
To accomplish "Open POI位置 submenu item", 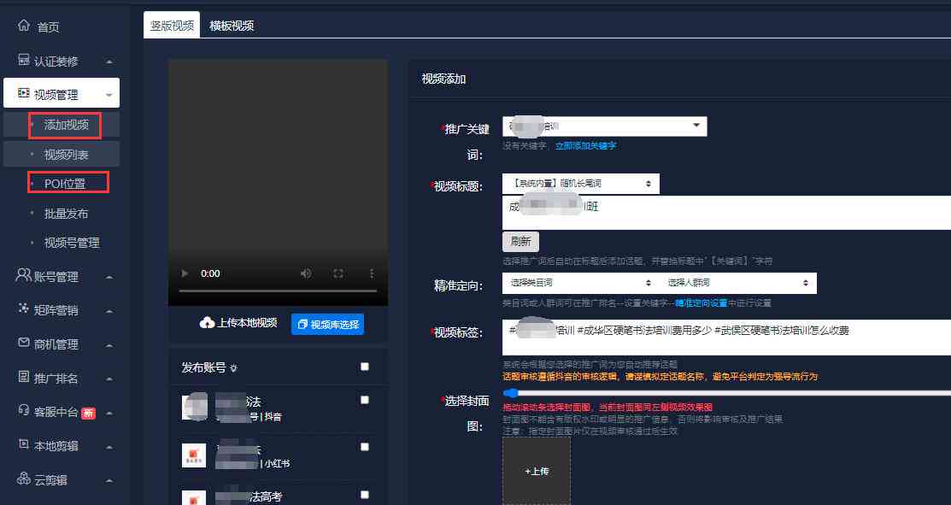I will point(65,184).
